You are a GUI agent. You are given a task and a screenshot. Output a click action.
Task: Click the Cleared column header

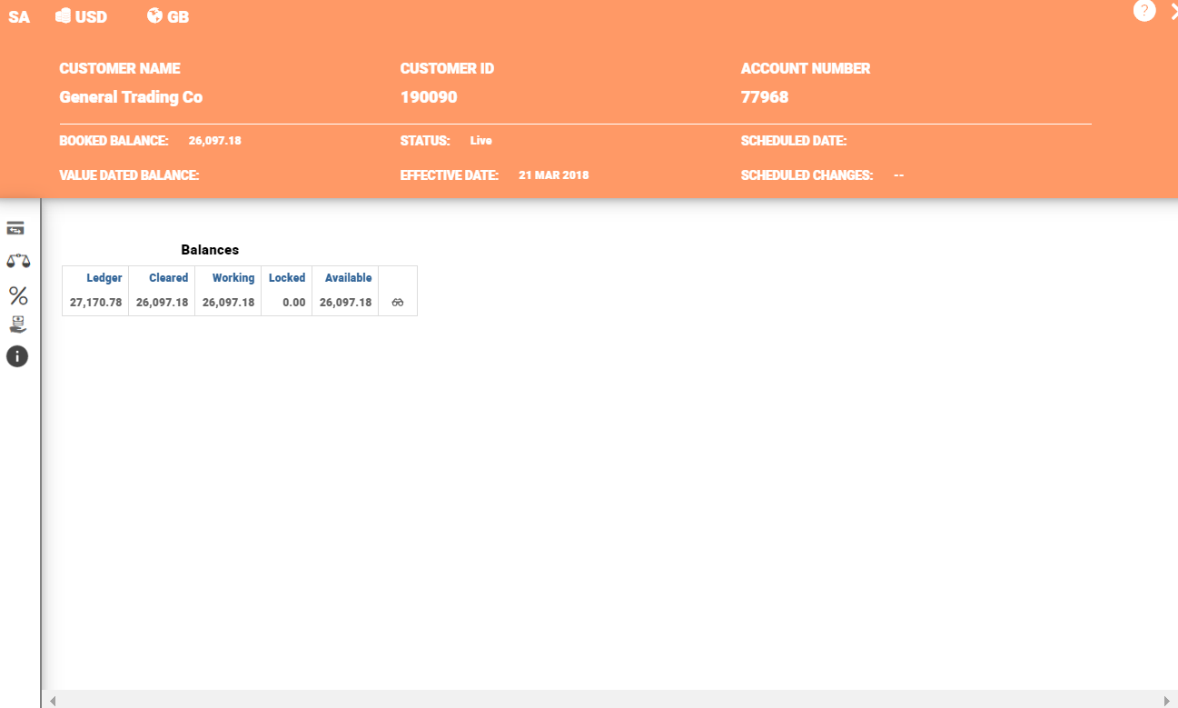coord(169,278)
